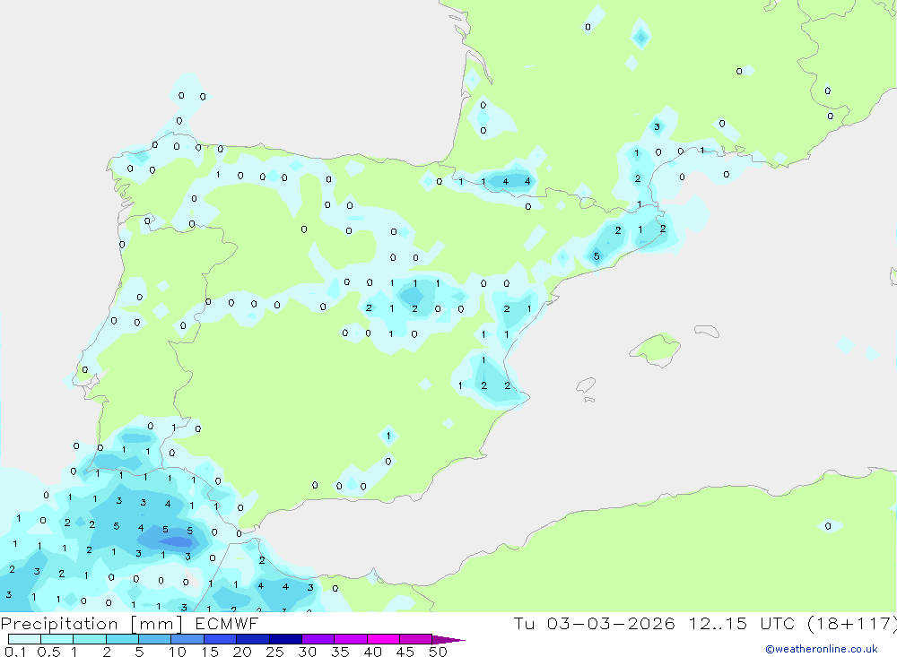Click the purple above-50 legend arrow tip
This screenshot has width=897, height=657.
pyautogui.click(x=448, y=639)
